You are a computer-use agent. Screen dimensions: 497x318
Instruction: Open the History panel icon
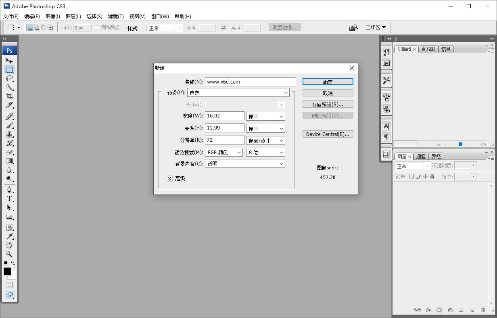tap(386, 52)
